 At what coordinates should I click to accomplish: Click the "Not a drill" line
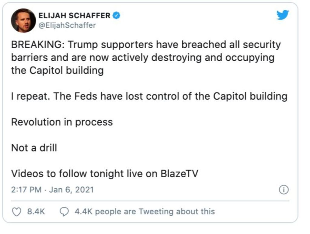34,148
